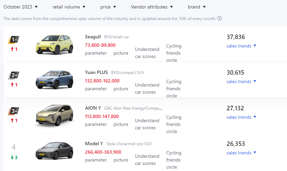Click GAC Aion New Energy label

133,108
